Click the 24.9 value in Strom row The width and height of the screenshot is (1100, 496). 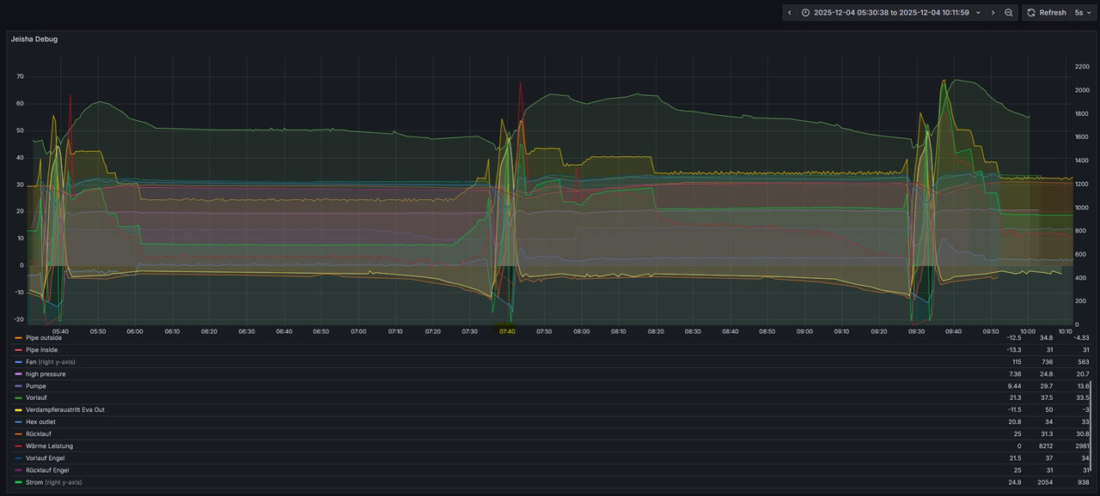(1015, 482)
